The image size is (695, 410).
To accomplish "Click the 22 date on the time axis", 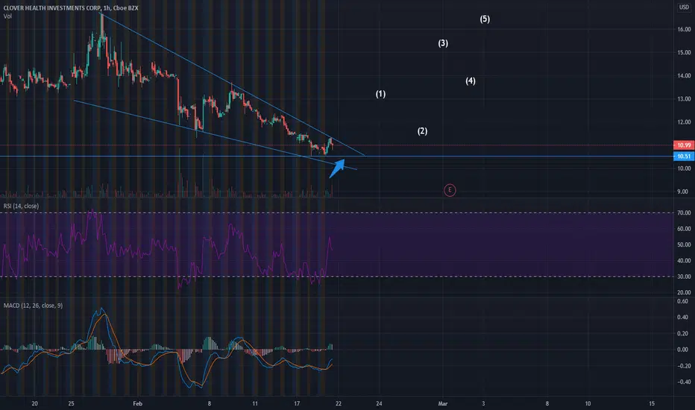I will coord(339,403).
